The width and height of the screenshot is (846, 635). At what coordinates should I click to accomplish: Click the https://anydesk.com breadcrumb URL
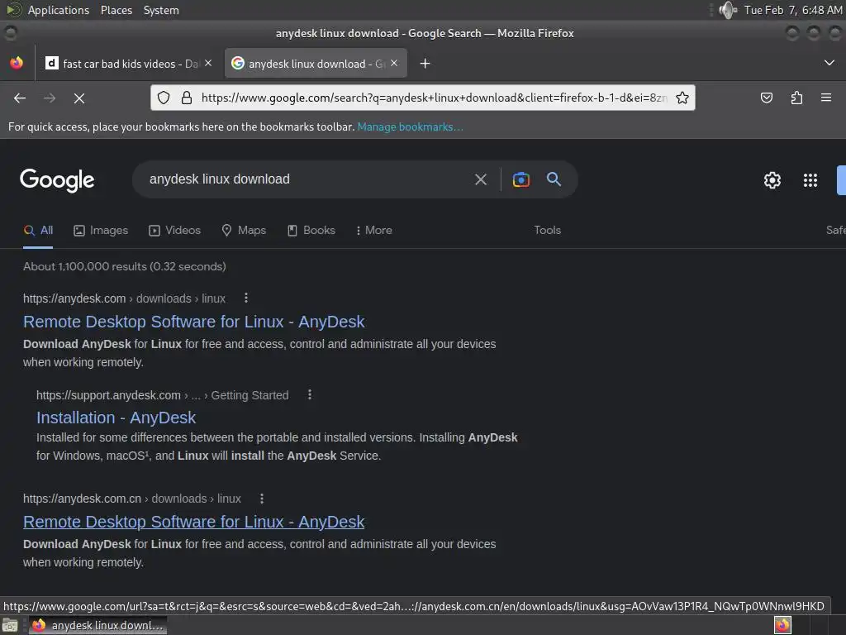click(x=74, y=298)
